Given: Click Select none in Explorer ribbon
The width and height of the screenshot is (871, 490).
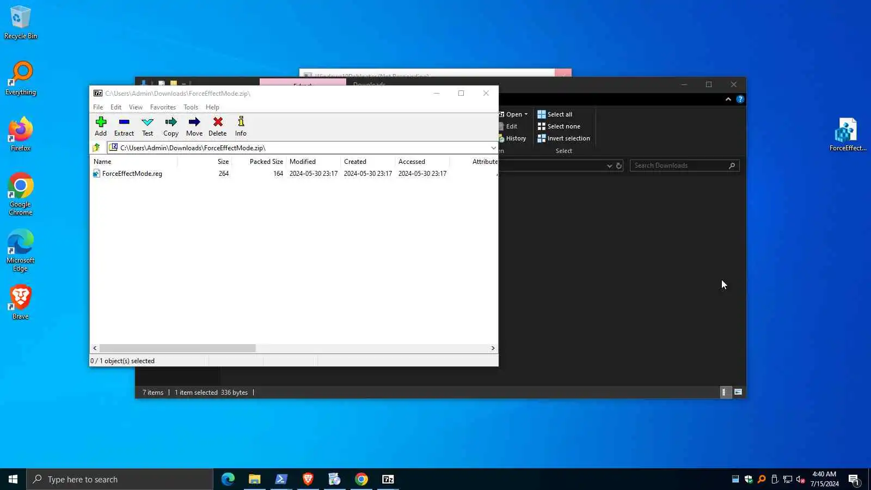Looking at the screenshot, I should (559, 126).
